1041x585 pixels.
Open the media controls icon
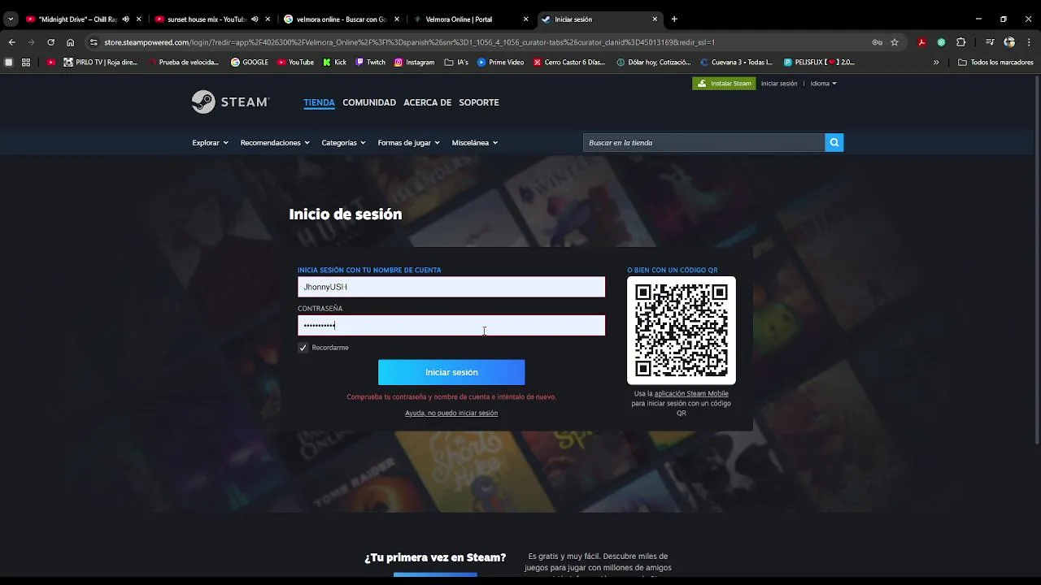coord(990,42)
